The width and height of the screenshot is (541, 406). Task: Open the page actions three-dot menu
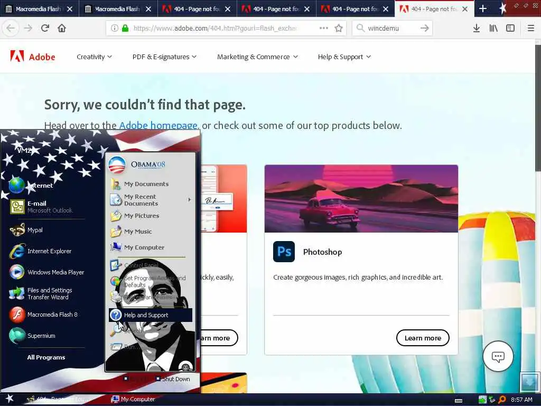click(x=324, y=28)
